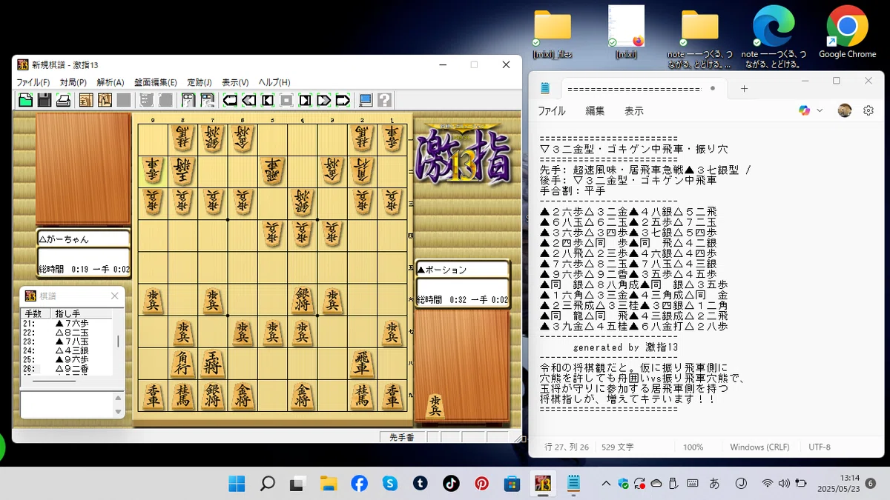This screenshot has height=500, width=890.
Task: Open the Notepad ファイル menu
Action: point(551,111)
